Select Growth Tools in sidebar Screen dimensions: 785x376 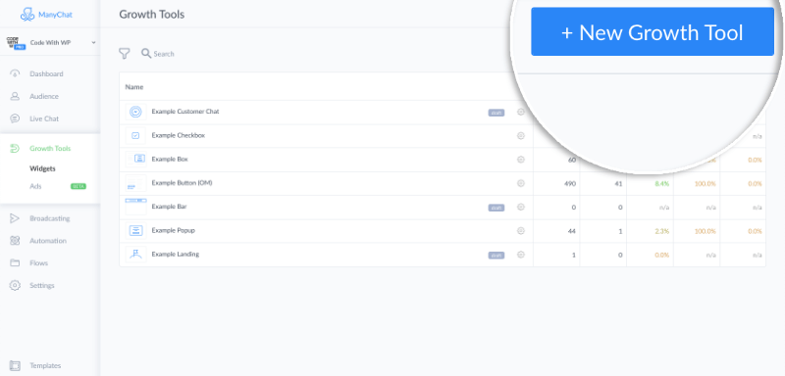pos(50,148)
